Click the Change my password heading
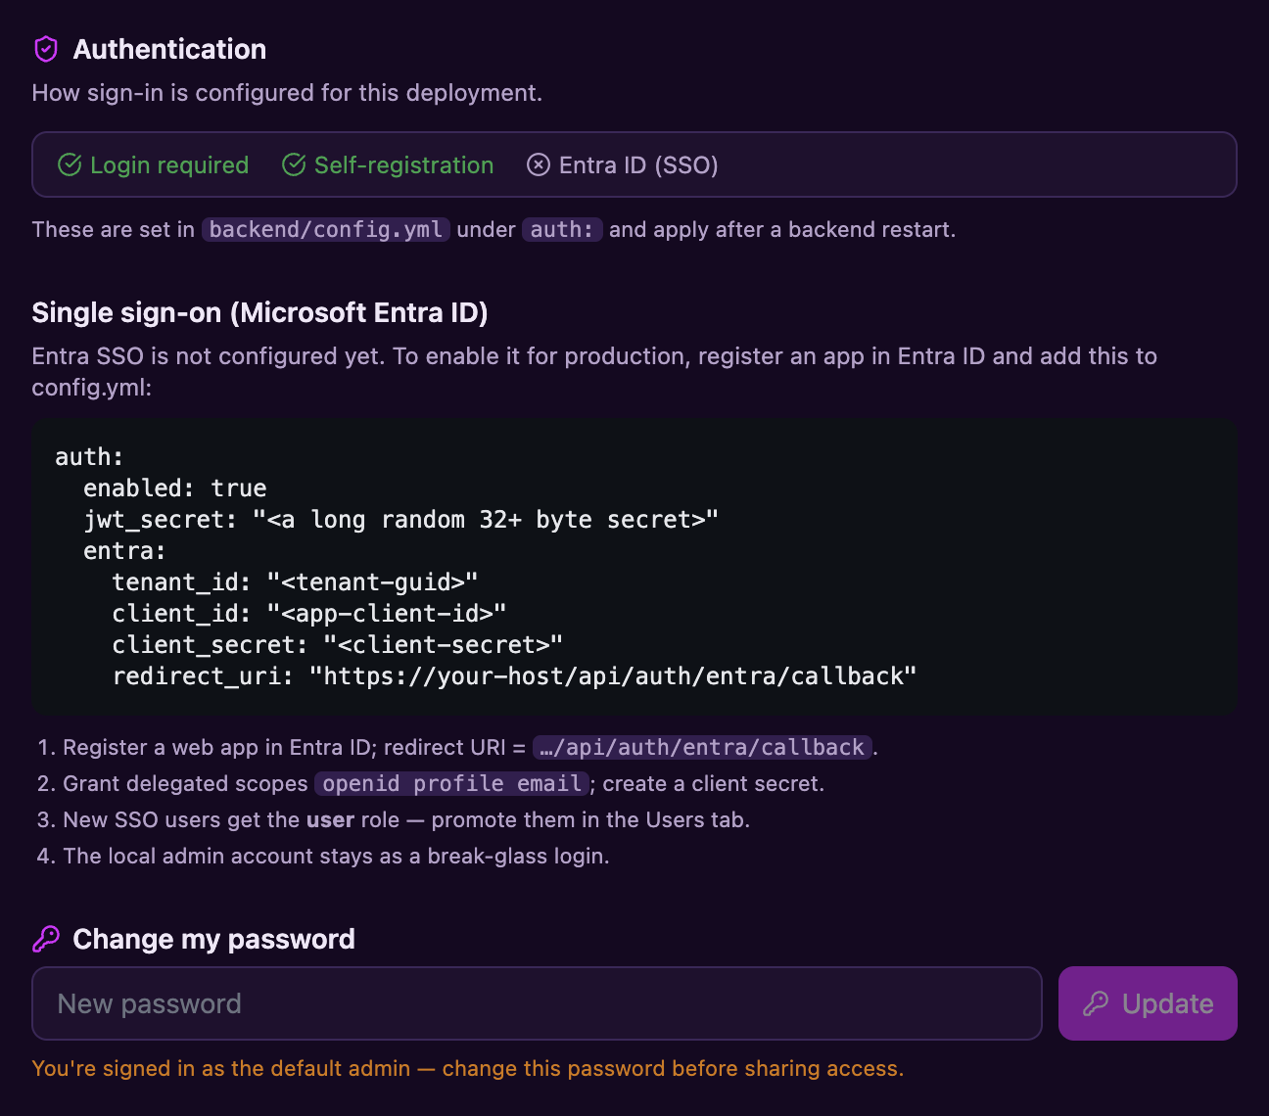 213,939
